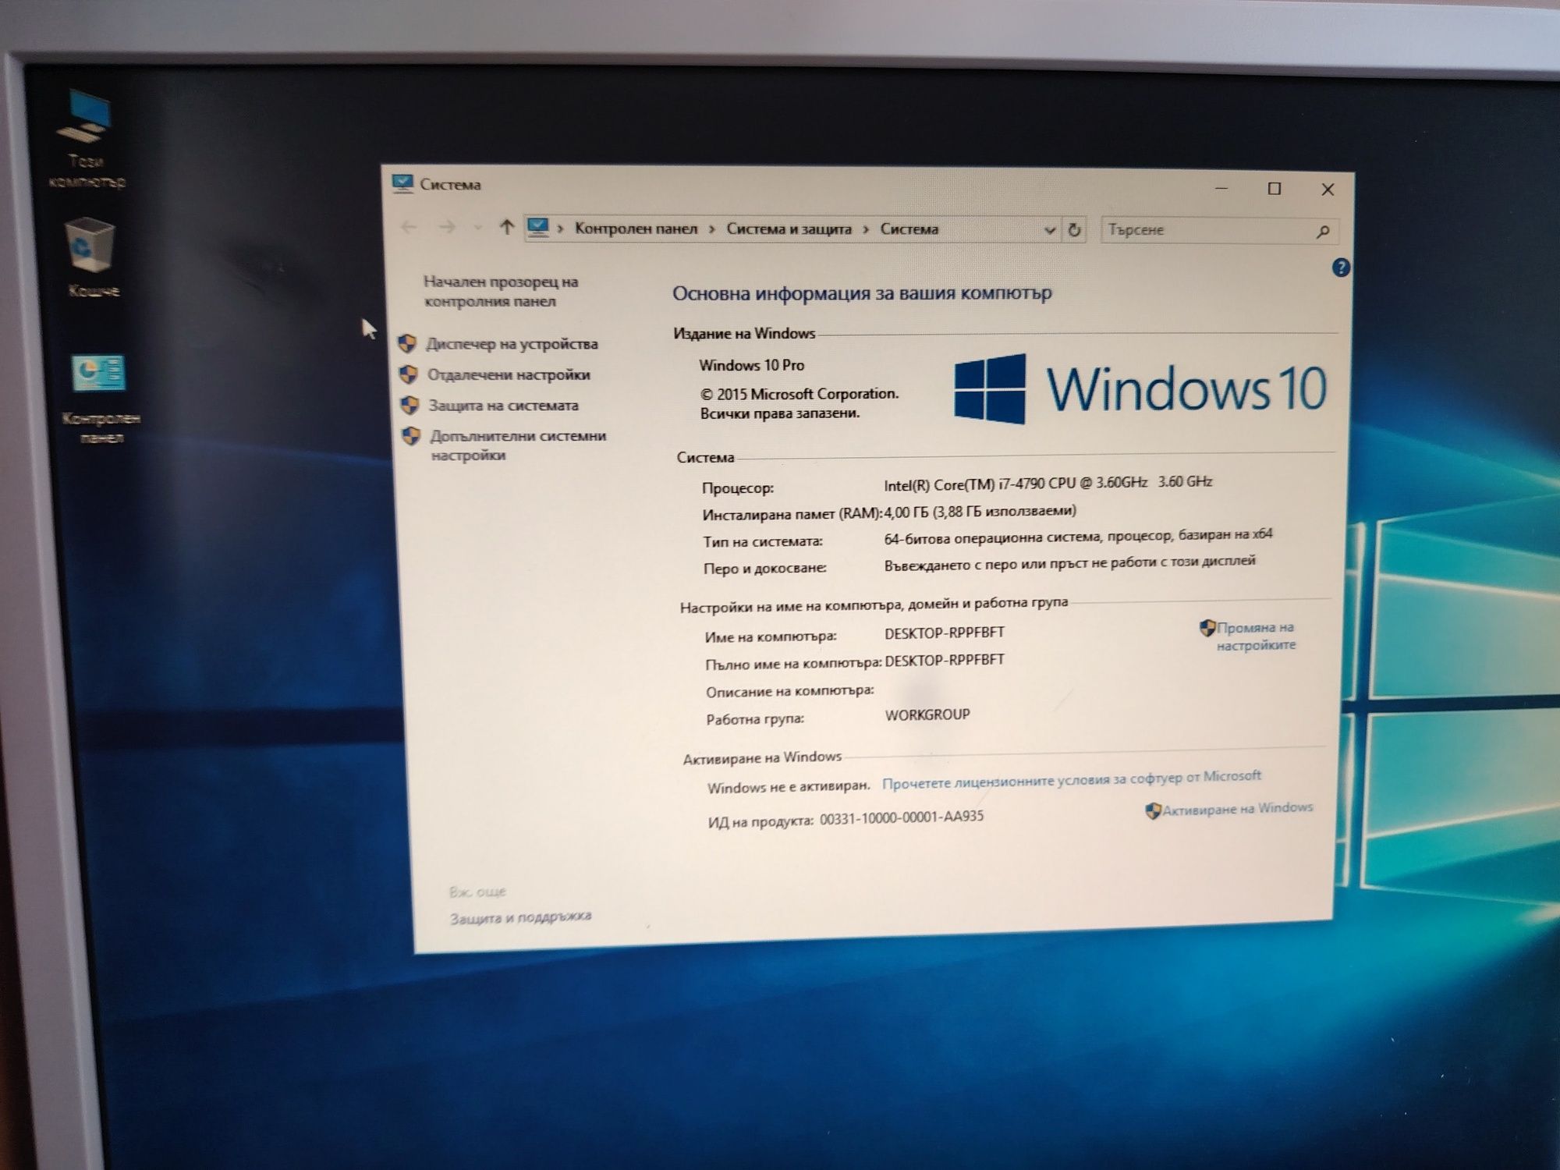1560x1170 pixels.
Task: Read the Microsoft software license terms link
Action: coord(1071,779)
